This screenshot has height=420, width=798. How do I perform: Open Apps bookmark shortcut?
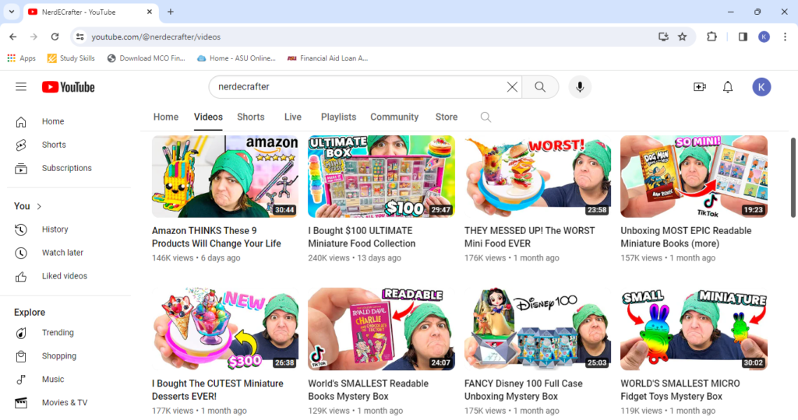click(x=21, y=58)
